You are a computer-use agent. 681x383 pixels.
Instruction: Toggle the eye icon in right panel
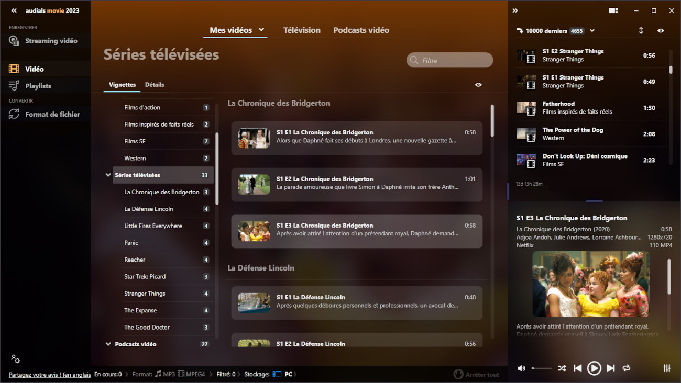tap(661, 31)
